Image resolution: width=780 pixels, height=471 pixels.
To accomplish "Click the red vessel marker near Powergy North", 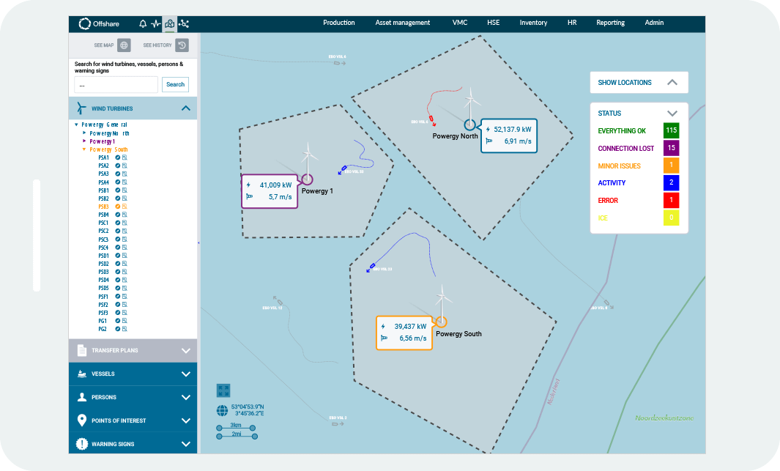I will coord(432,119).
